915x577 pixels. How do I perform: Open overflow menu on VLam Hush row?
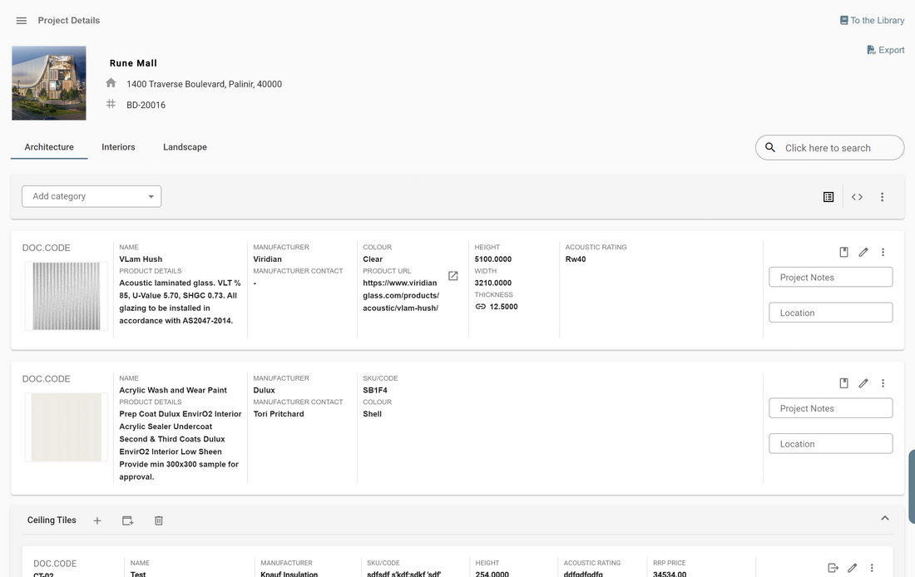click(x=883, y=251)
